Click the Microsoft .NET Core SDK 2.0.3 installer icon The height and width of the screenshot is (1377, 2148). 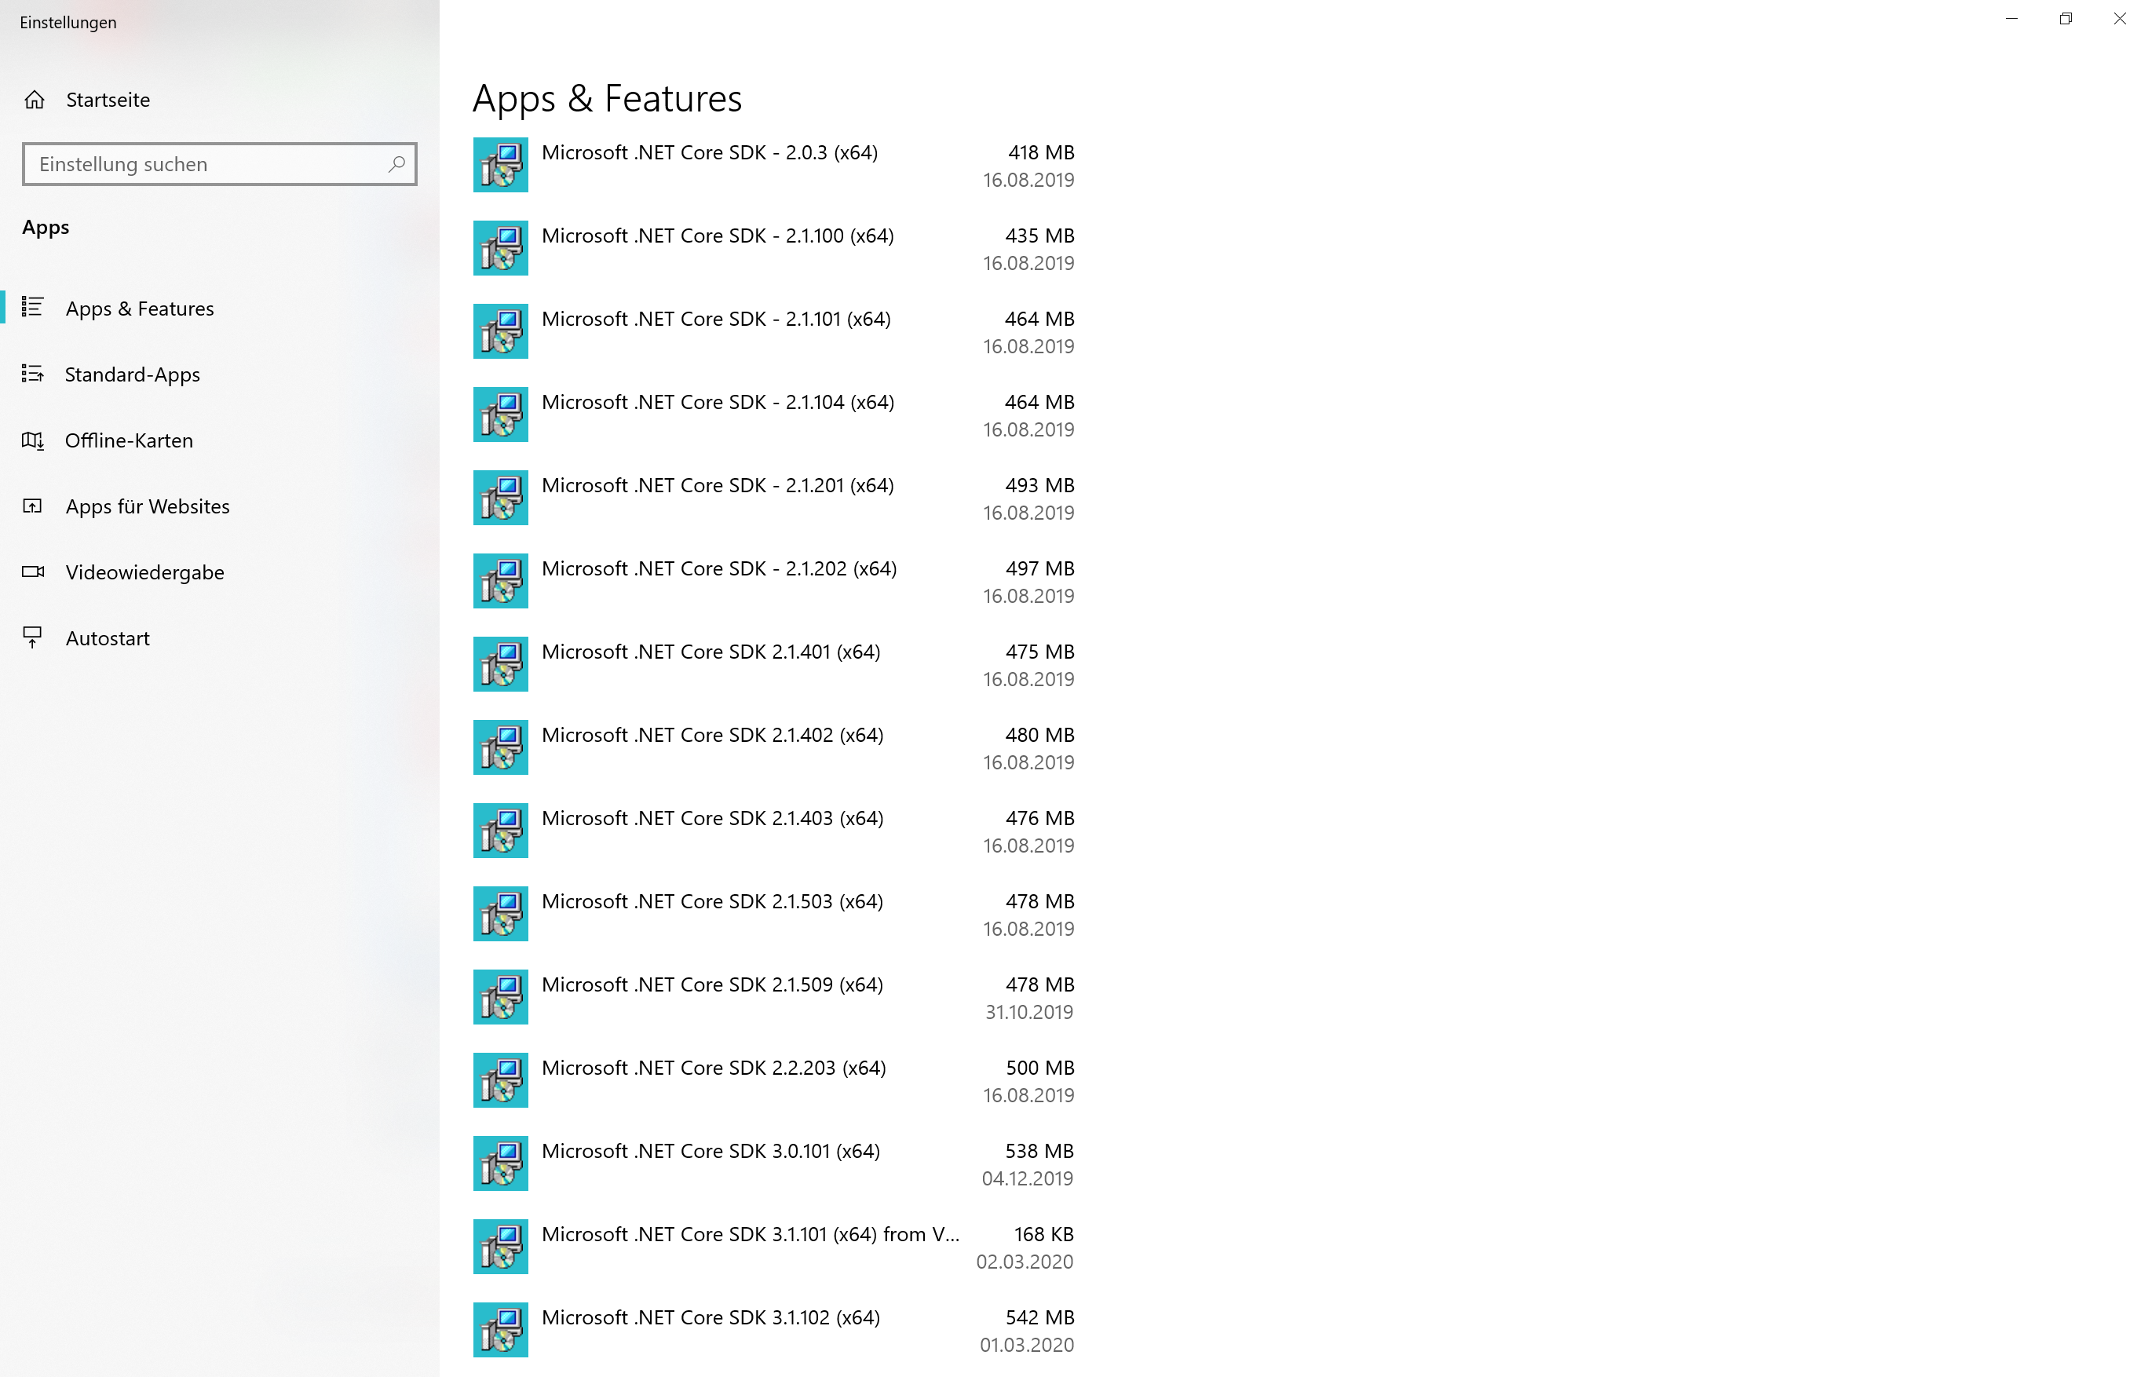pos(500,165)
